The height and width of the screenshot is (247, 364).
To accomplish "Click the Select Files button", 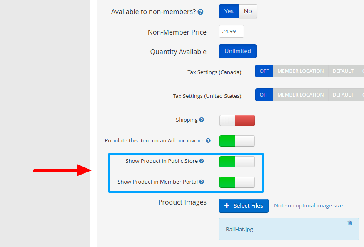I will click(x=244, y=206).
